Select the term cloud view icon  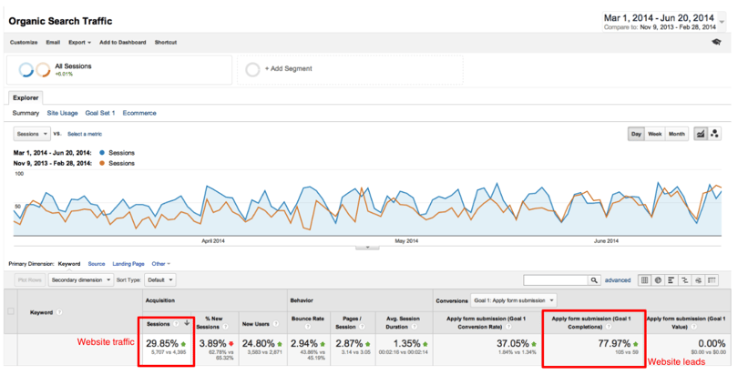point(699,280)
